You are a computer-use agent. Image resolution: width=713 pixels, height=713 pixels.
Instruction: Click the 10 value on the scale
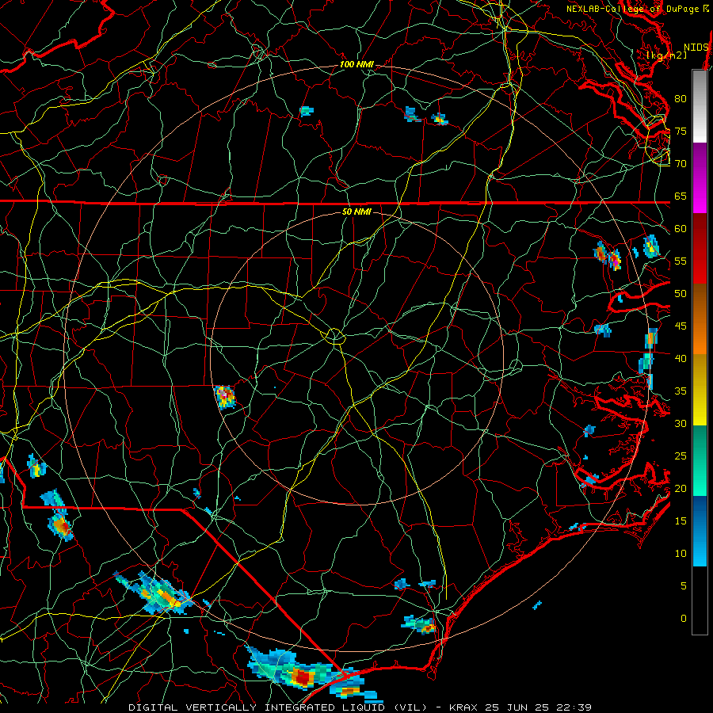(x=681, y=554)
